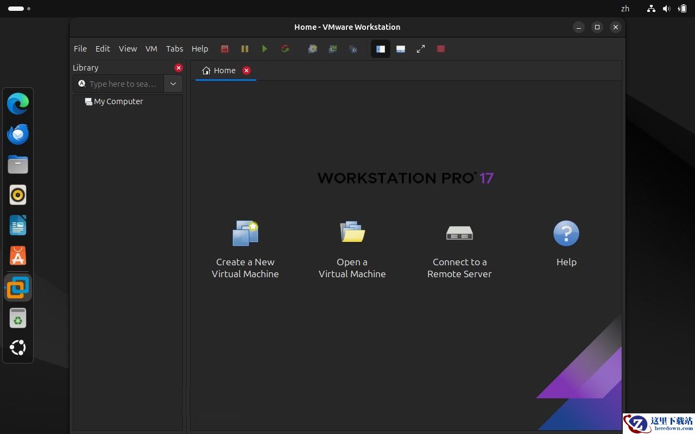Open the File menu

80,49
